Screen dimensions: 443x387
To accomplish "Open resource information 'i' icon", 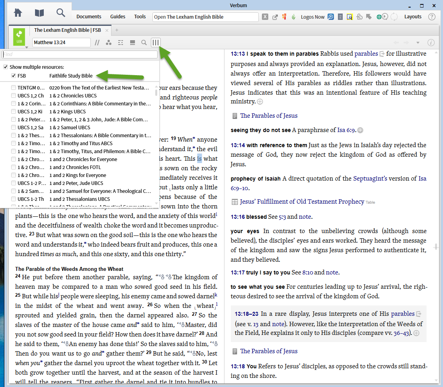I will coord(431,43).
